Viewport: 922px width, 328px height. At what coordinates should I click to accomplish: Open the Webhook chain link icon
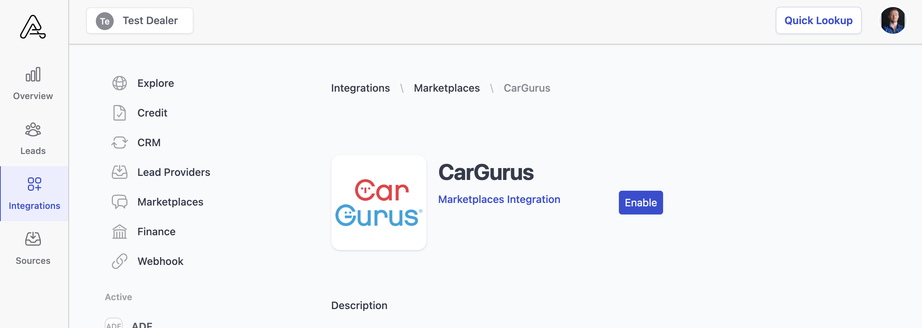120,261
